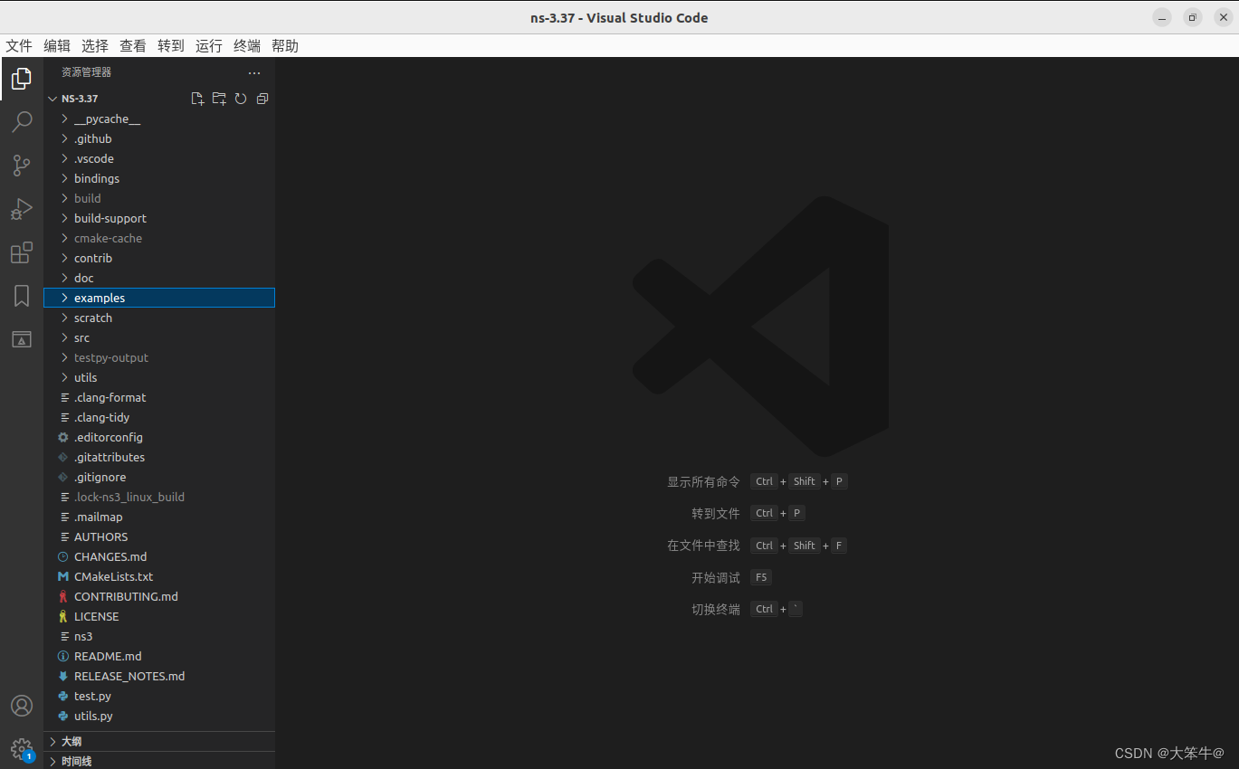The width and height of the screenshot is (1239, 769).
Task: Click the test.py Python icon
Action: point(63,696)
